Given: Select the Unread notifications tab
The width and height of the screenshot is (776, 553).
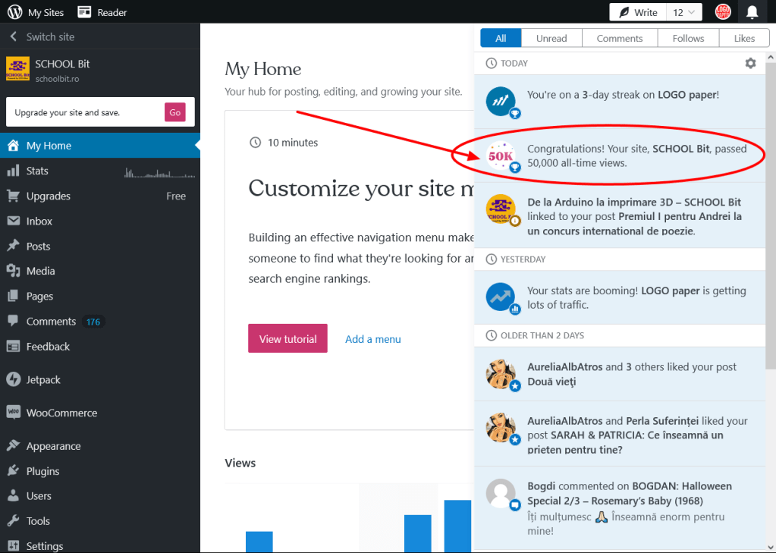Looking at the screenshot, I should pyautogui.click(x=551, y=39).
